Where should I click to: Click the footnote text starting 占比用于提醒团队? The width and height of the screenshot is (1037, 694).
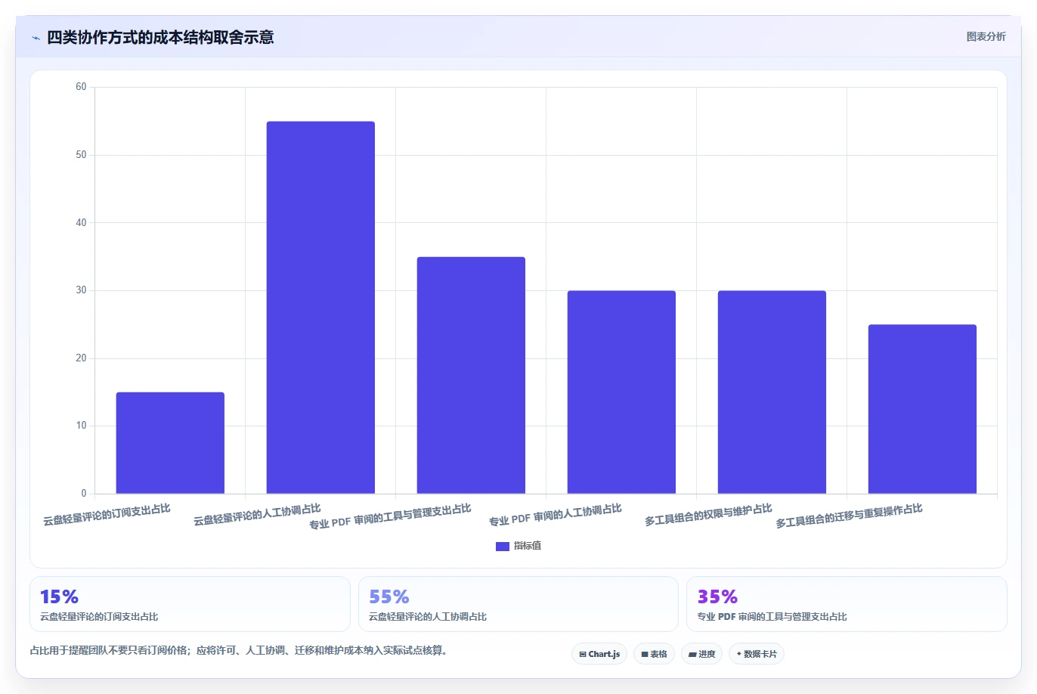click(x=239, y=650)
